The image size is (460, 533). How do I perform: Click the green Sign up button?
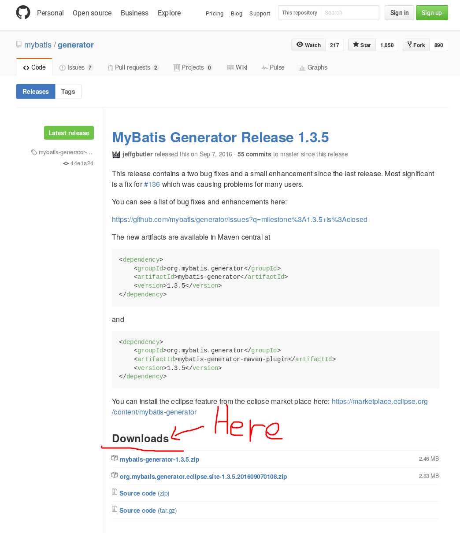[x=432, y=13]
